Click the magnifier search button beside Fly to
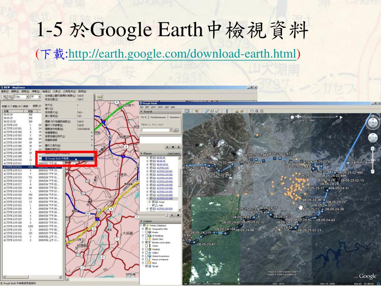This screenshot has width=381, height=286. coord(176,130)
